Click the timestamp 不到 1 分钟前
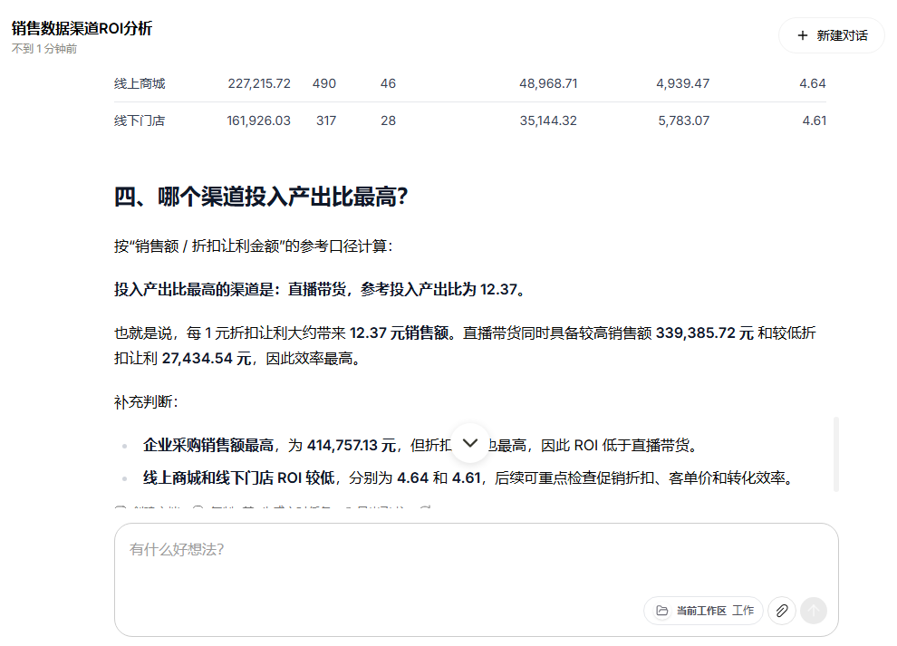This screenshot has width=897, height=646. click(44, 49)
